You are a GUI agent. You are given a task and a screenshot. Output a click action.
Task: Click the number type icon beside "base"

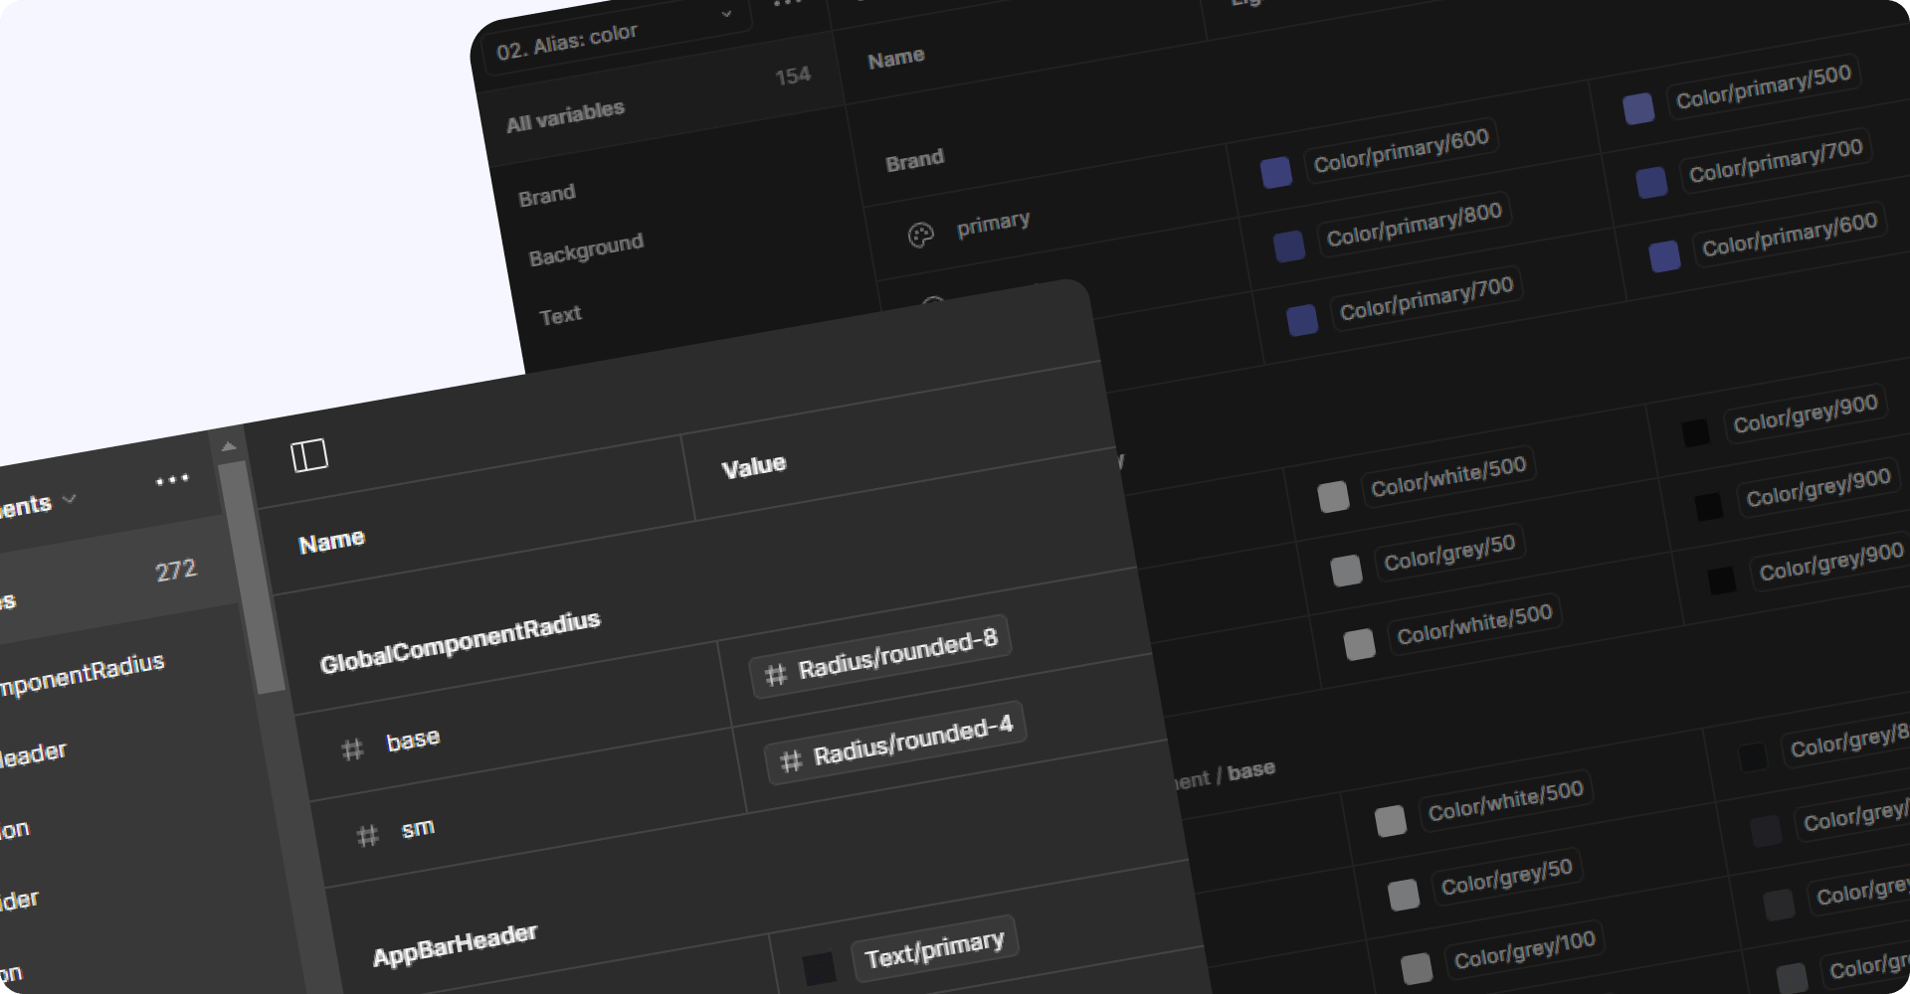click(x=352, y=749)
